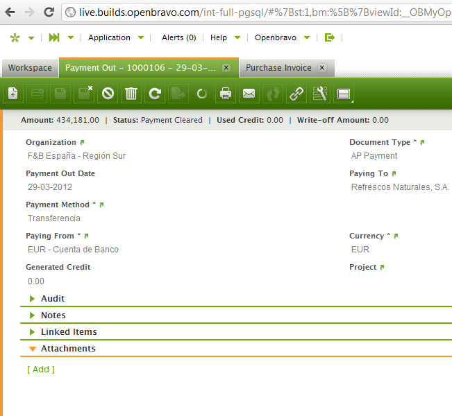Open Payment Method link arrow
Image resolution: width=452 pixels, height=416 pixels.
pyautogui.click(x=101, y=205)
